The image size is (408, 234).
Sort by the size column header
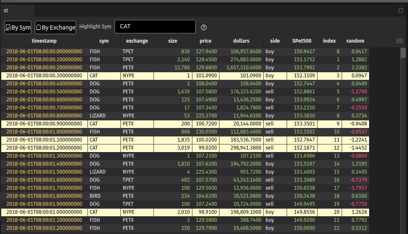click(173, 41)
